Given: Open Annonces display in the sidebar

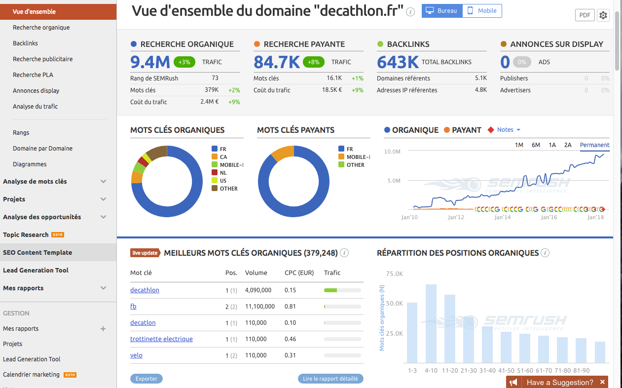Looking at the screenshot, I should [x=36, y=91].
